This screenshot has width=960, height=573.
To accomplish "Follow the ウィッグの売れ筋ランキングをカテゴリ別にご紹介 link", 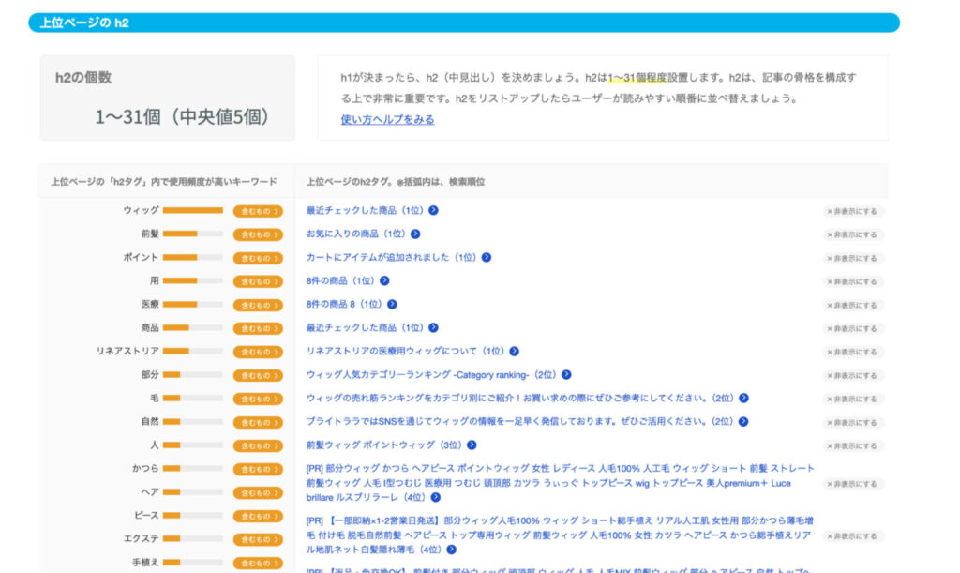I will click(520, 398).
